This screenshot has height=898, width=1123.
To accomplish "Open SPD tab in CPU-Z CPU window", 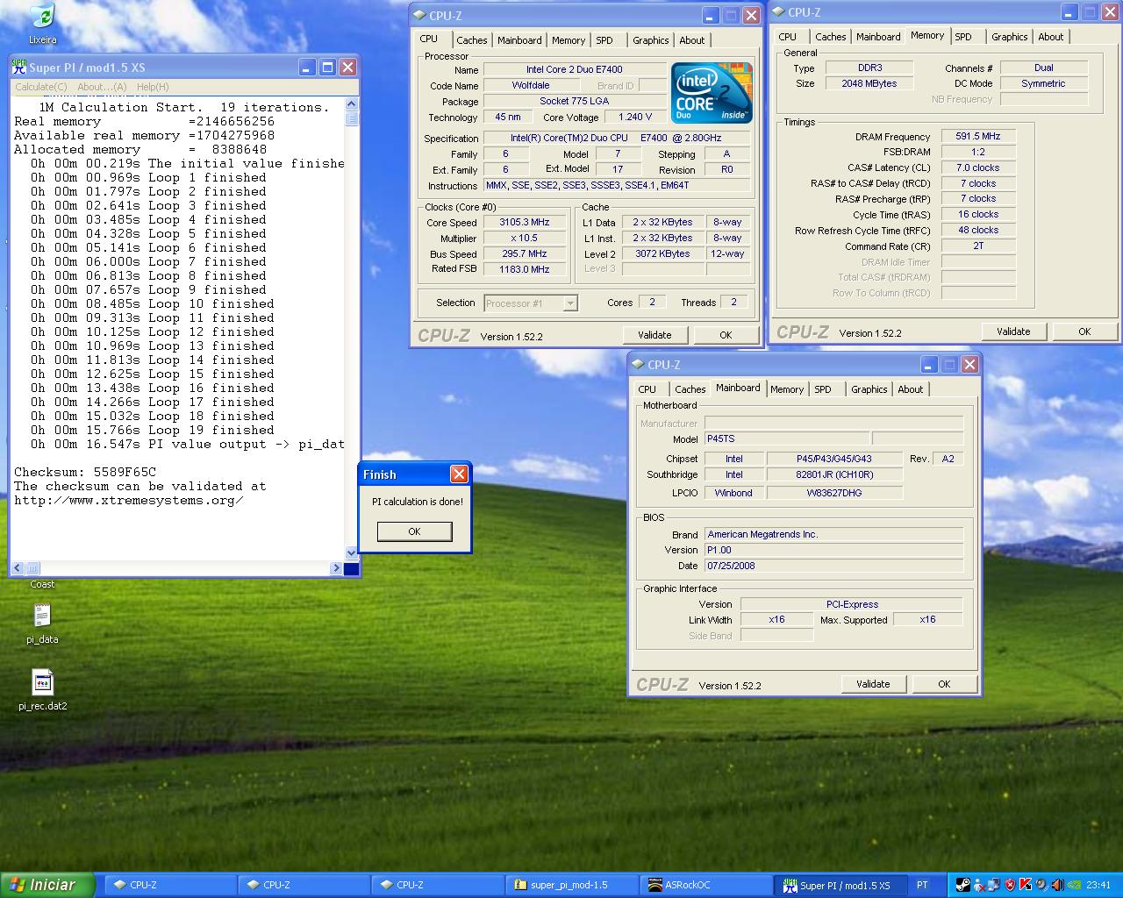I will click(604, 40).
